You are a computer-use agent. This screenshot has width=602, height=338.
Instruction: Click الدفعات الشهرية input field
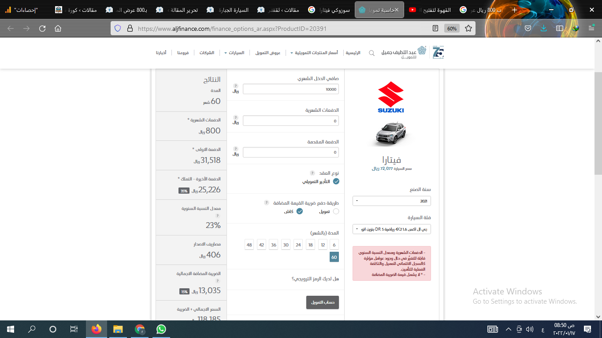pyautogui.click(x=291, y=121)
